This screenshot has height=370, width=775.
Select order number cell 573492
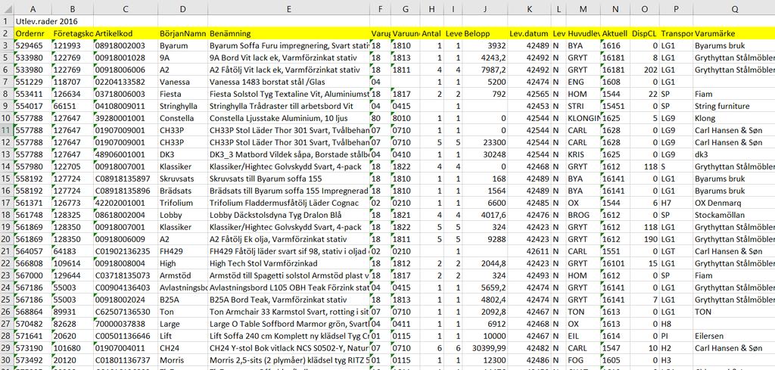(x=33, y=361)
